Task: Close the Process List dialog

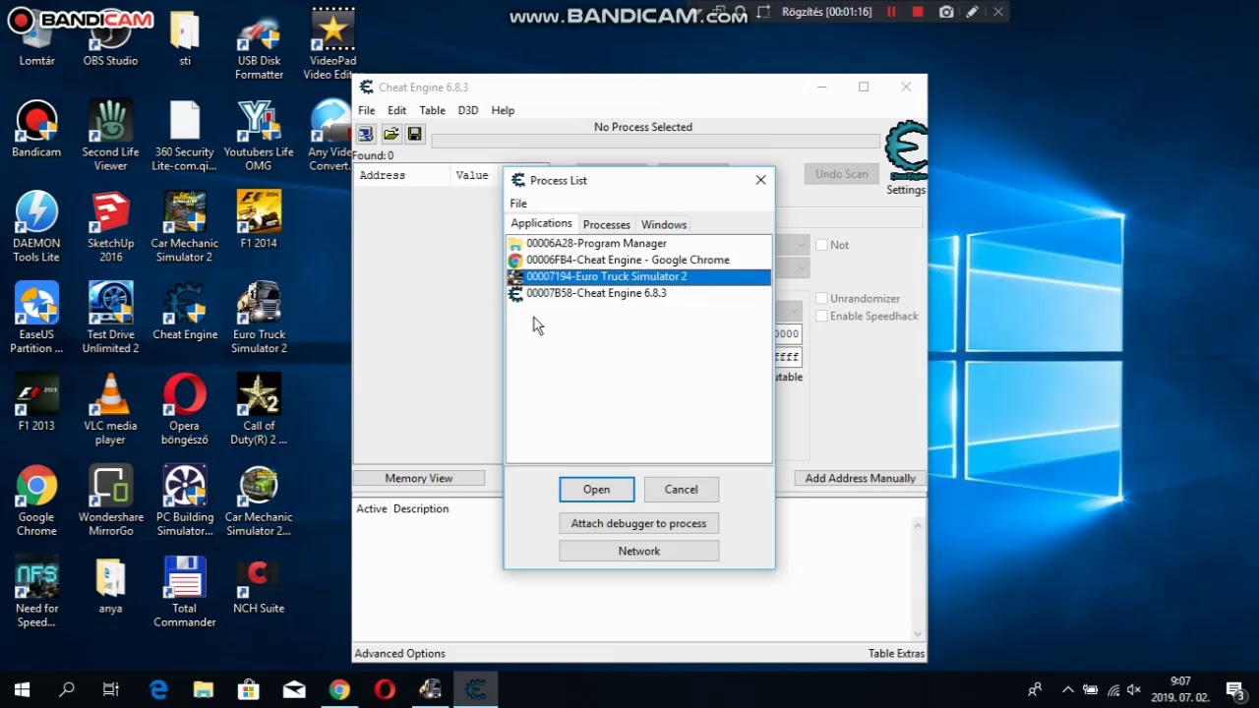Action: [760, 180]
